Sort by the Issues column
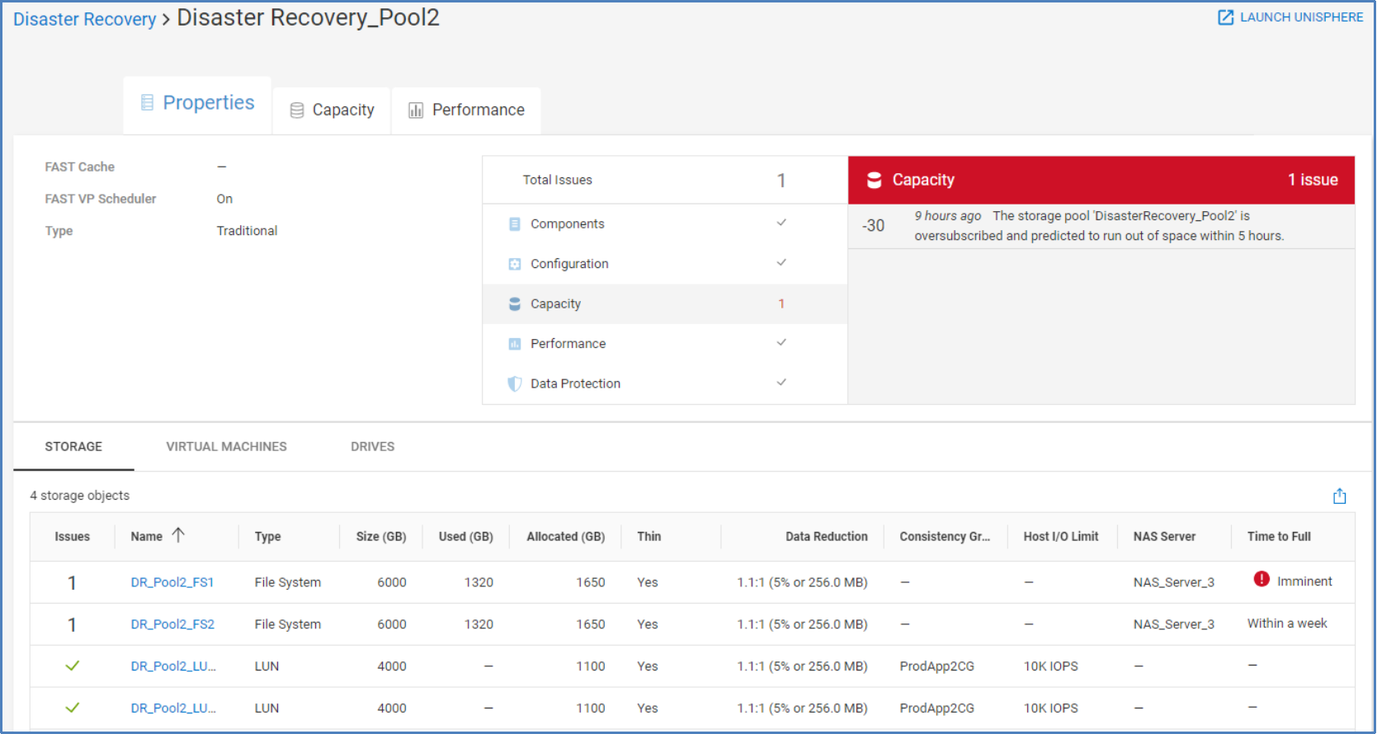The width and height of the screenshot is (1377, 734). click(73, 537)
